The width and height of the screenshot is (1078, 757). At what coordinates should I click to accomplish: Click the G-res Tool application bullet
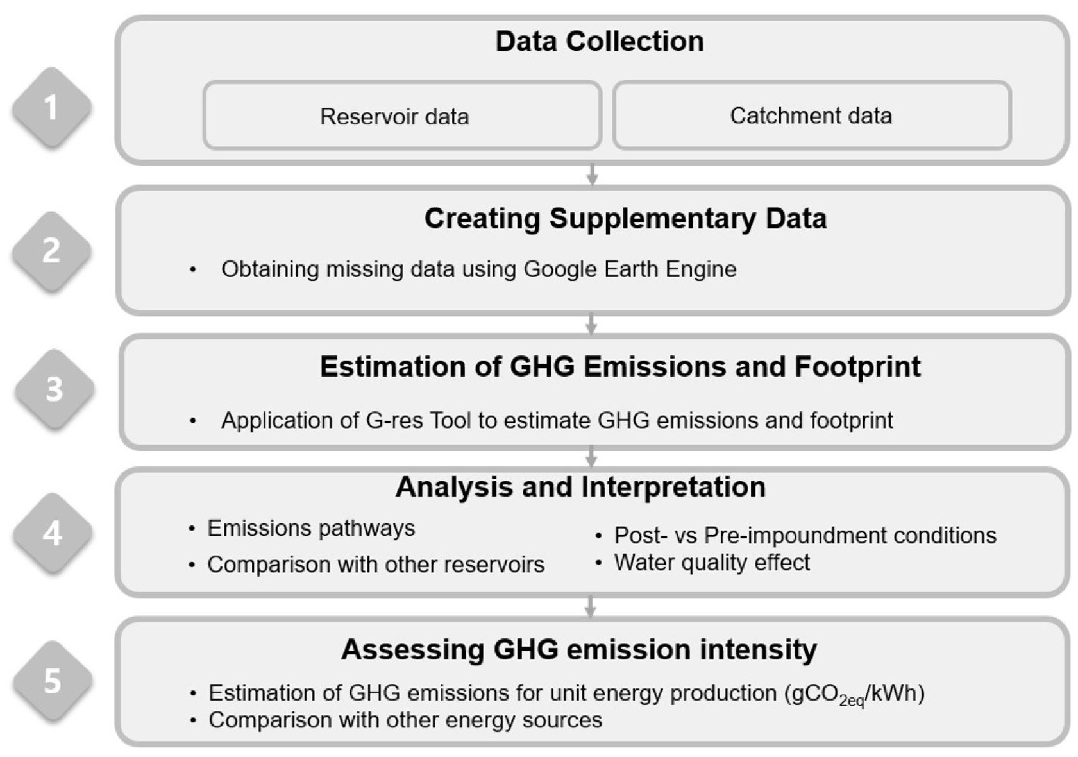coord(557,420)
